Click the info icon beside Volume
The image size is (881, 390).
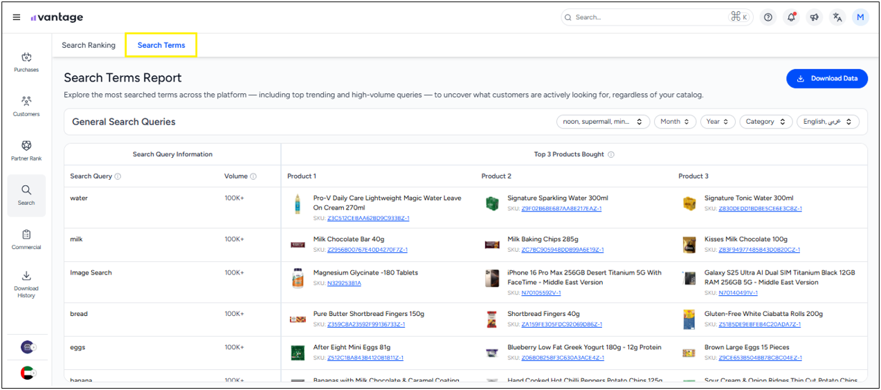253,176
